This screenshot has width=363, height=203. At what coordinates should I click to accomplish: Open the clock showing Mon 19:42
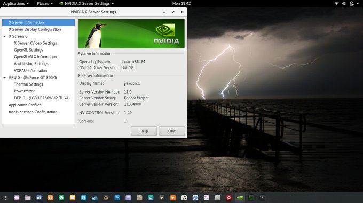pyautogui.click(x=181, y=4)
